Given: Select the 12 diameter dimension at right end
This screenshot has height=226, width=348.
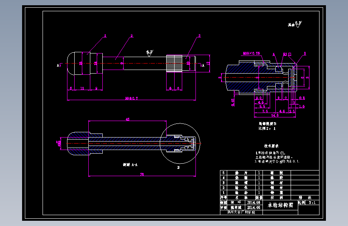Looking at the screenshot, I should coord(208,64).
